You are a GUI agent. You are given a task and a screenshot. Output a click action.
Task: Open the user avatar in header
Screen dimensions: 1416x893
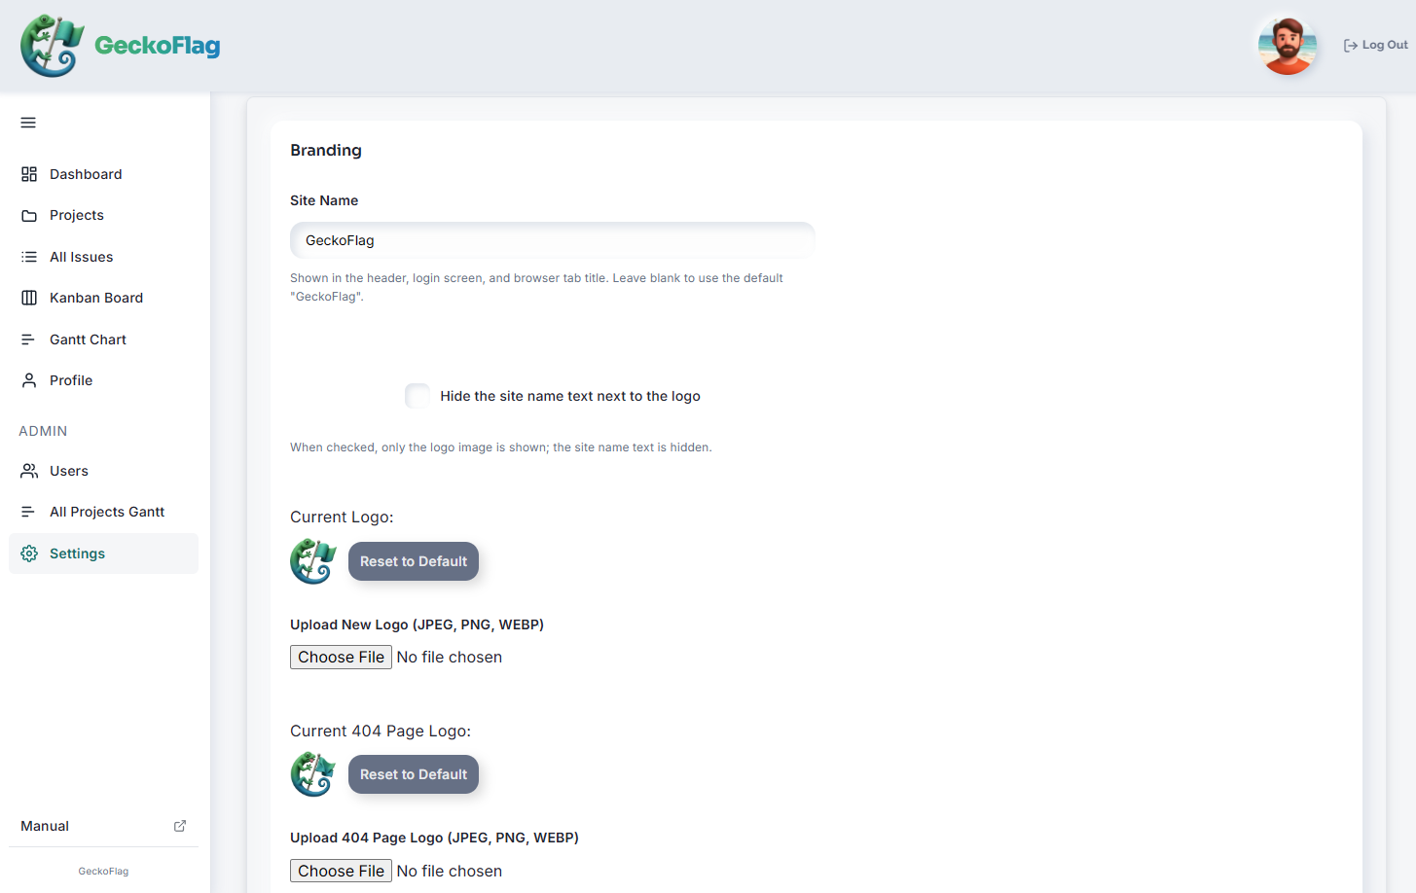(x=1287, y=46)
